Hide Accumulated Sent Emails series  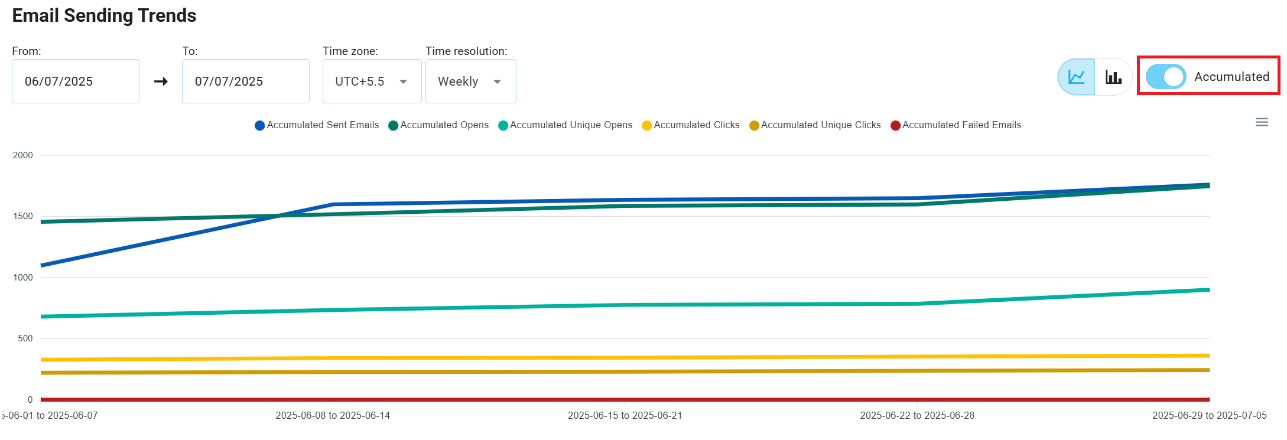(323, 125)
